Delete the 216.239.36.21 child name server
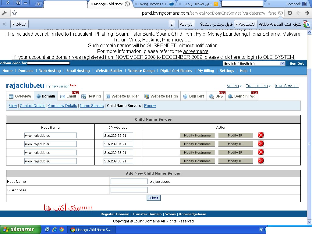The width and height of the screenshot is (312, 234). point(261,152)
